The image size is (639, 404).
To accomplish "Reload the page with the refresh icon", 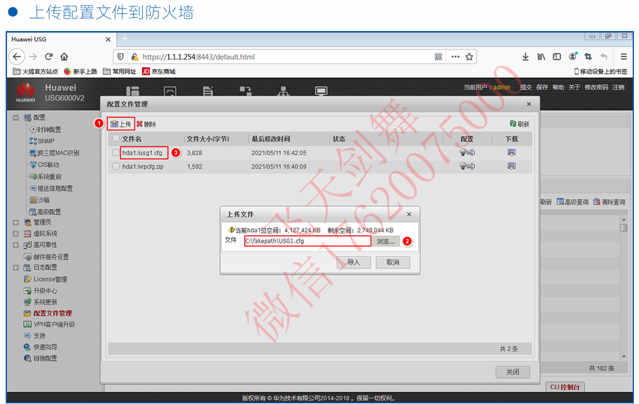I will pyautogui.click(x=48, y=56).
